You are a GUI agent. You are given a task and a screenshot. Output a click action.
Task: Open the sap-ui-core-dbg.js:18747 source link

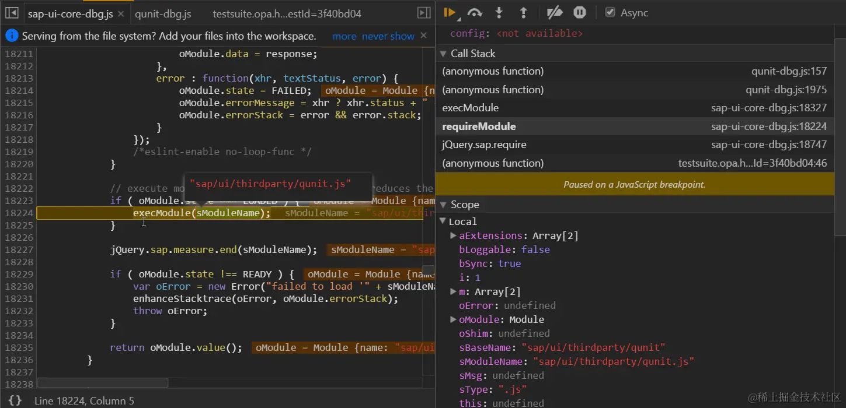click(x=769, y=145)
